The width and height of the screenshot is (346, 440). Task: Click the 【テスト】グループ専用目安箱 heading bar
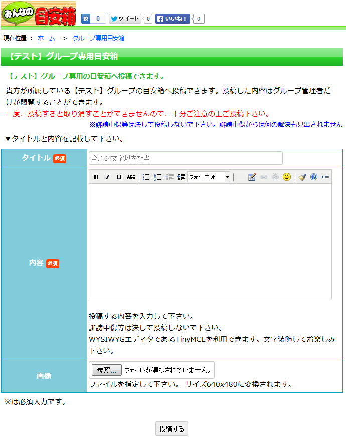coord(172,57)
